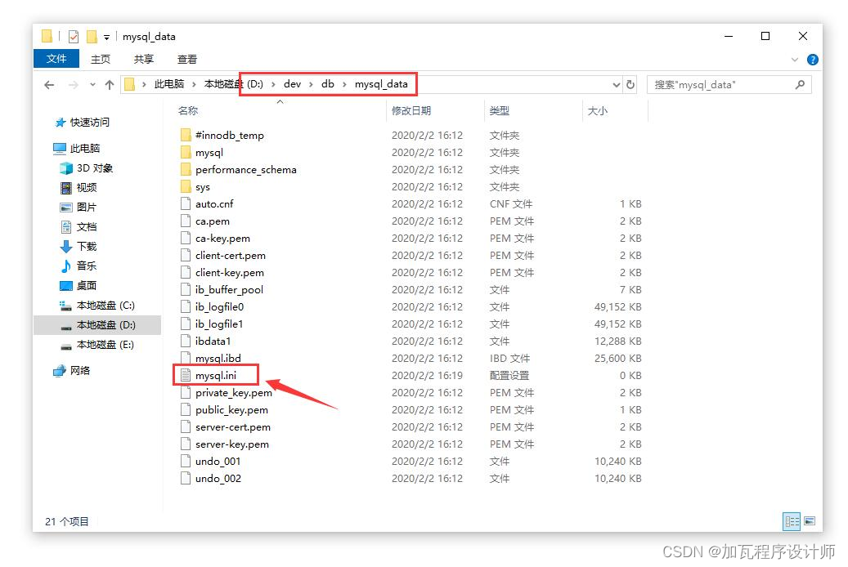The height and width of the screenshot is (567, 848).
Task: Select the file name server-cert.pem
Action: pyautogui.click(x=233, y=427)
